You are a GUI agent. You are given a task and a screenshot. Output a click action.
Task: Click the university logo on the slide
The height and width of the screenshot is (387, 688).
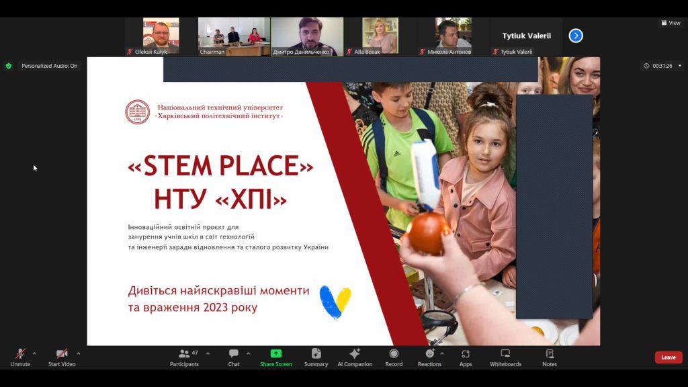pos(137,112)
